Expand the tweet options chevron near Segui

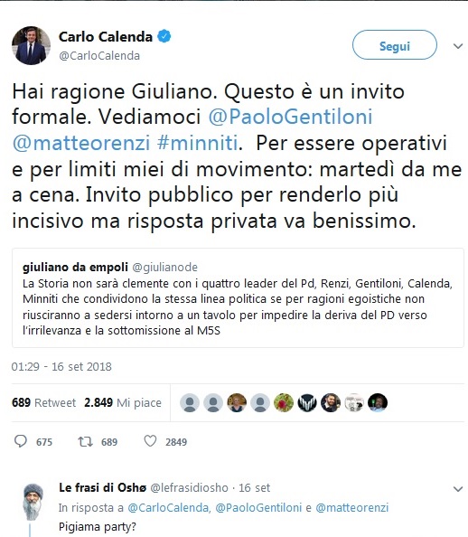(x=458, y=46)
